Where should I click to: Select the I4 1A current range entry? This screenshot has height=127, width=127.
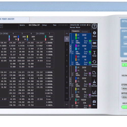point(81,71)
